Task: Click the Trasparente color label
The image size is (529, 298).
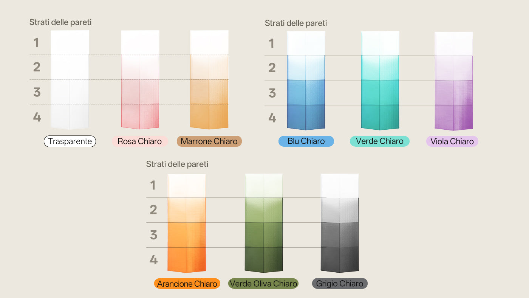Action: pos(70,141)
